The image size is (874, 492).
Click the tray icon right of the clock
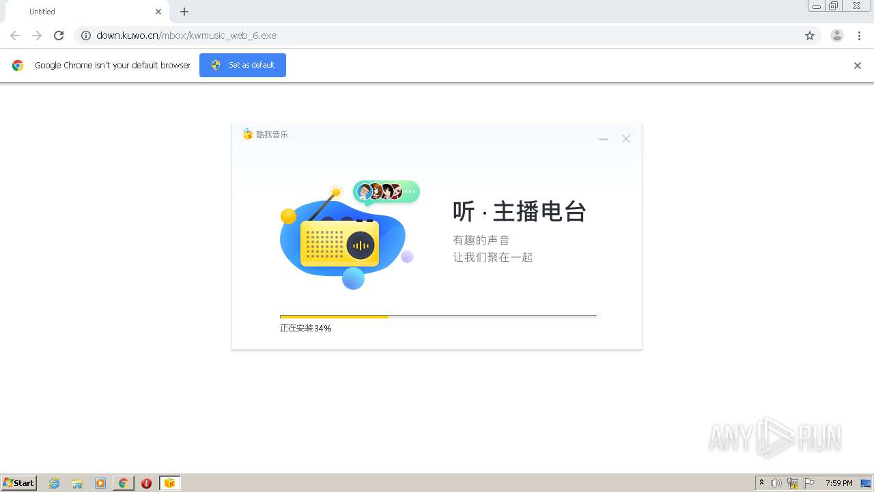pos(866,483)
